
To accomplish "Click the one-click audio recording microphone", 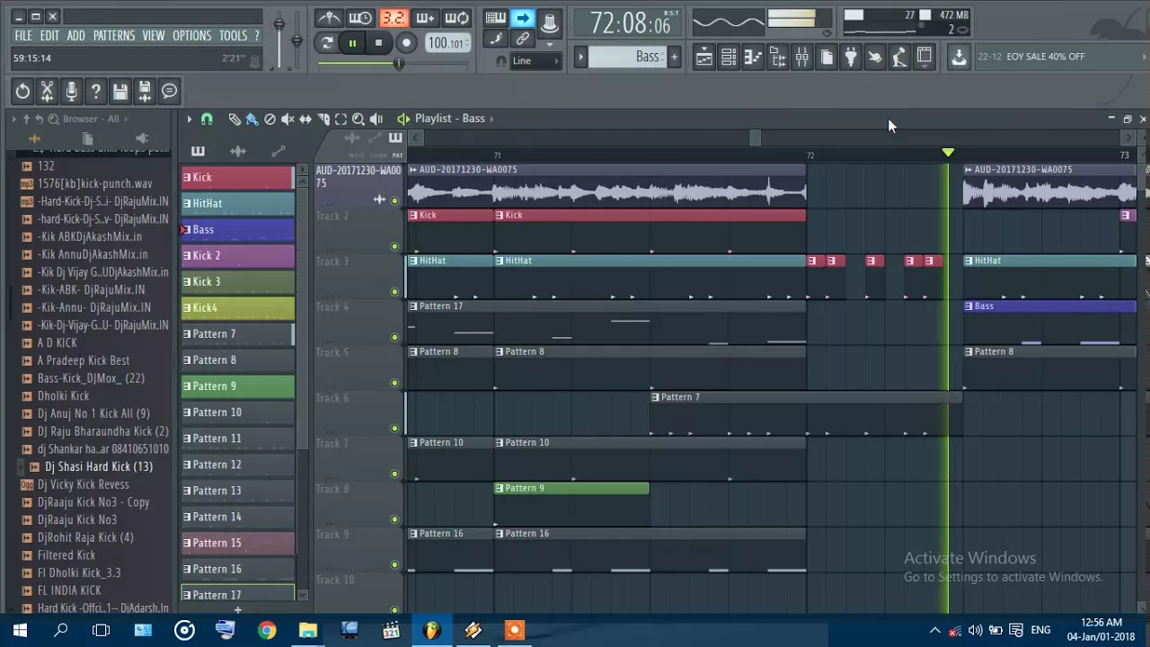I will click(71, 91).
